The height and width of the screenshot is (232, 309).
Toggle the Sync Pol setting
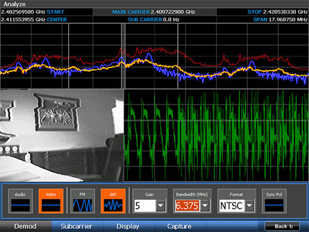click(274, 201)
